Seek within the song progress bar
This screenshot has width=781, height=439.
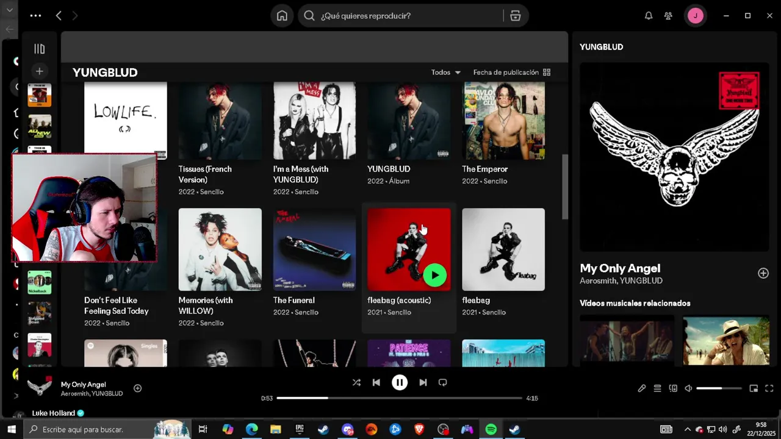click(400, 398)
